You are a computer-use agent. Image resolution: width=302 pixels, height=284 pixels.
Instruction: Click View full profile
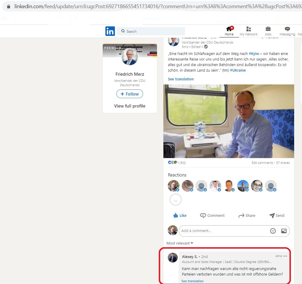130,106
